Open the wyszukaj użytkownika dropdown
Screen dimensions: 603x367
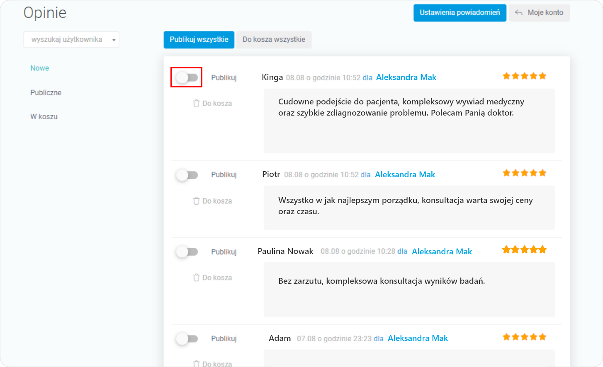click(71, 40)
